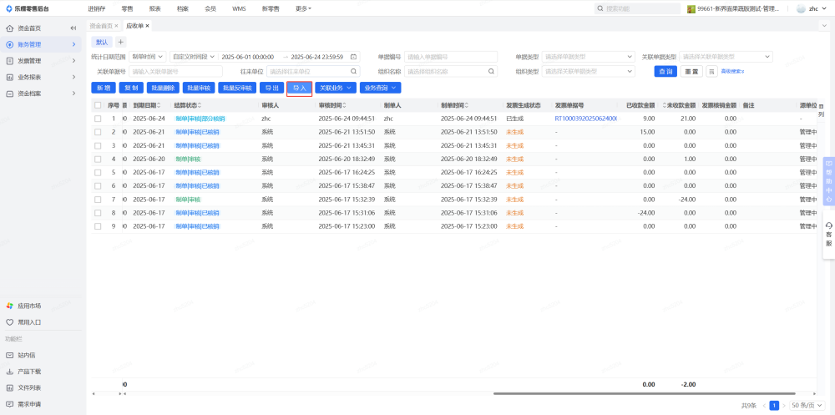This screenshot has height=415, width=835.
Task: Click the 查询 button
Action: point(665,72)
